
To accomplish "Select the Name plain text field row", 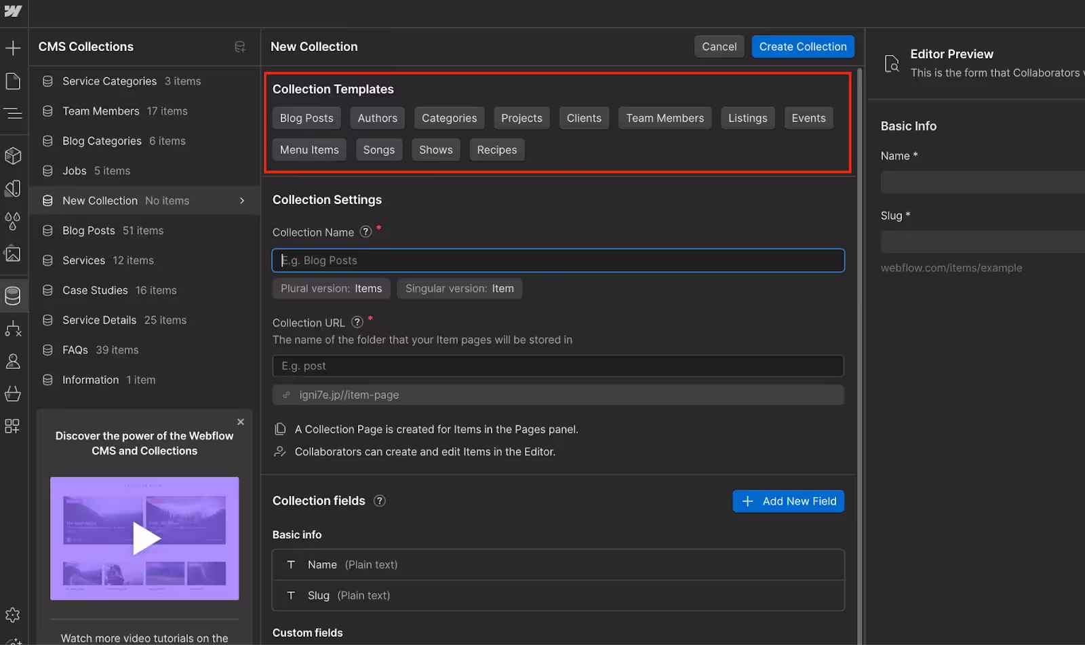I will click(558, 564).
